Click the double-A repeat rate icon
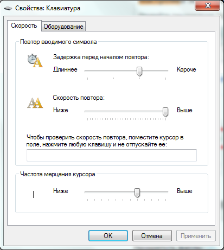 tap(35, 103)
